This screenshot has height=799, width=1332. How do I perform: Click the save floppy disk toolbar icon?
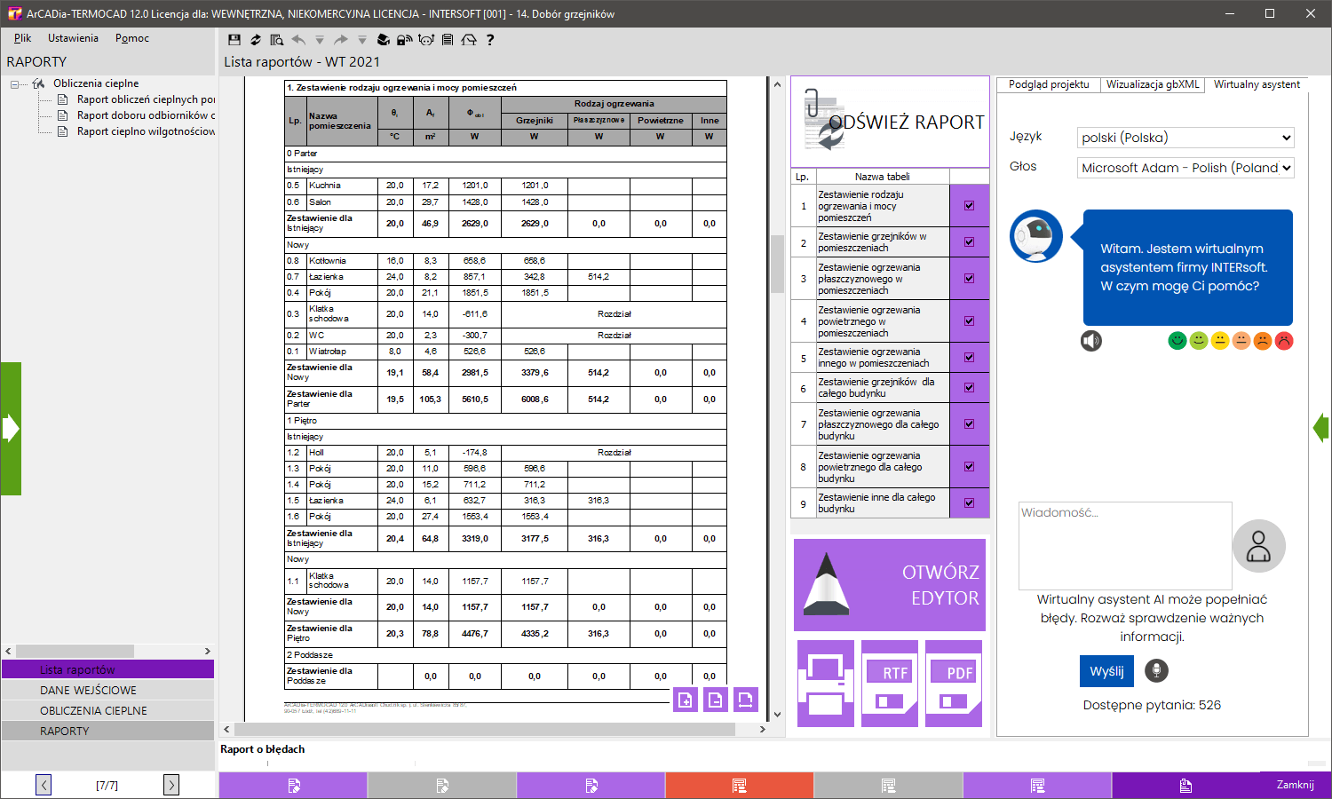234,40
